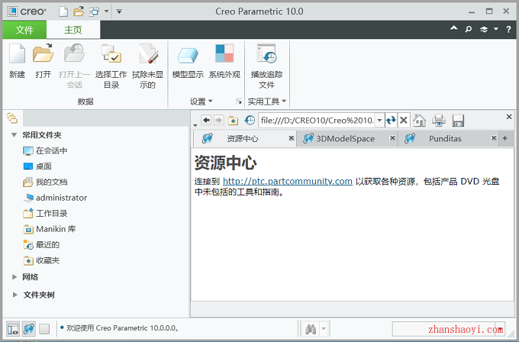The width and height of the screenshot is (519, 342).
Task: Open the URL address dropdown arrow
Action: click(379, 120)
